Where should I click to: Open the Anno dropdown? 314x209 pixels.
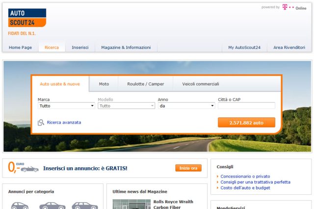pos(186,105)
